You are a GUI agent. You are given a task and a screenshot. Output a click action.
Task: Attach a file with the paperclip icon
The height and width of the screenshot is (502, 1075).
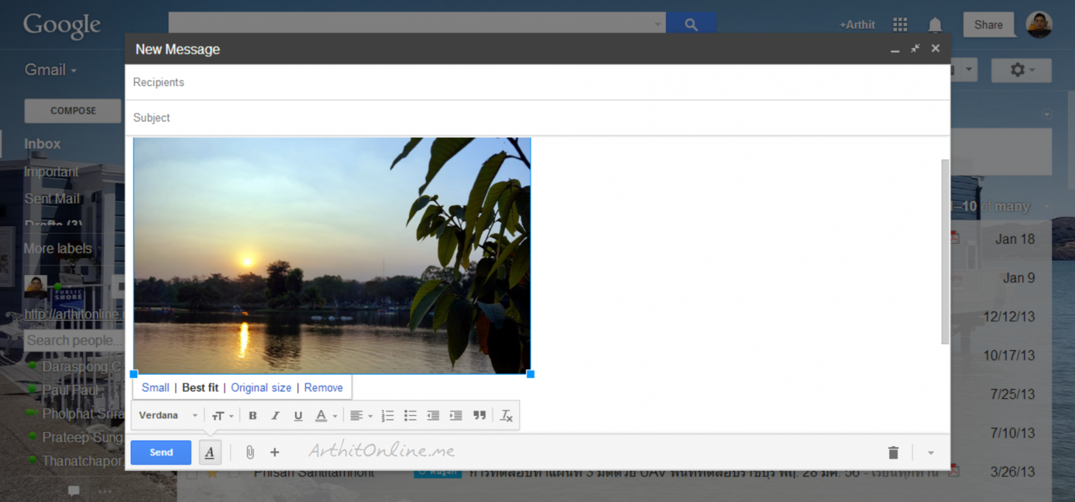click(x=250, y=452)
